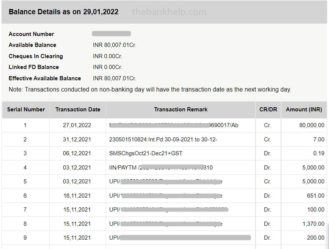Click the Transaction Remark column header
329x249 pixels.
pos(181,109)
